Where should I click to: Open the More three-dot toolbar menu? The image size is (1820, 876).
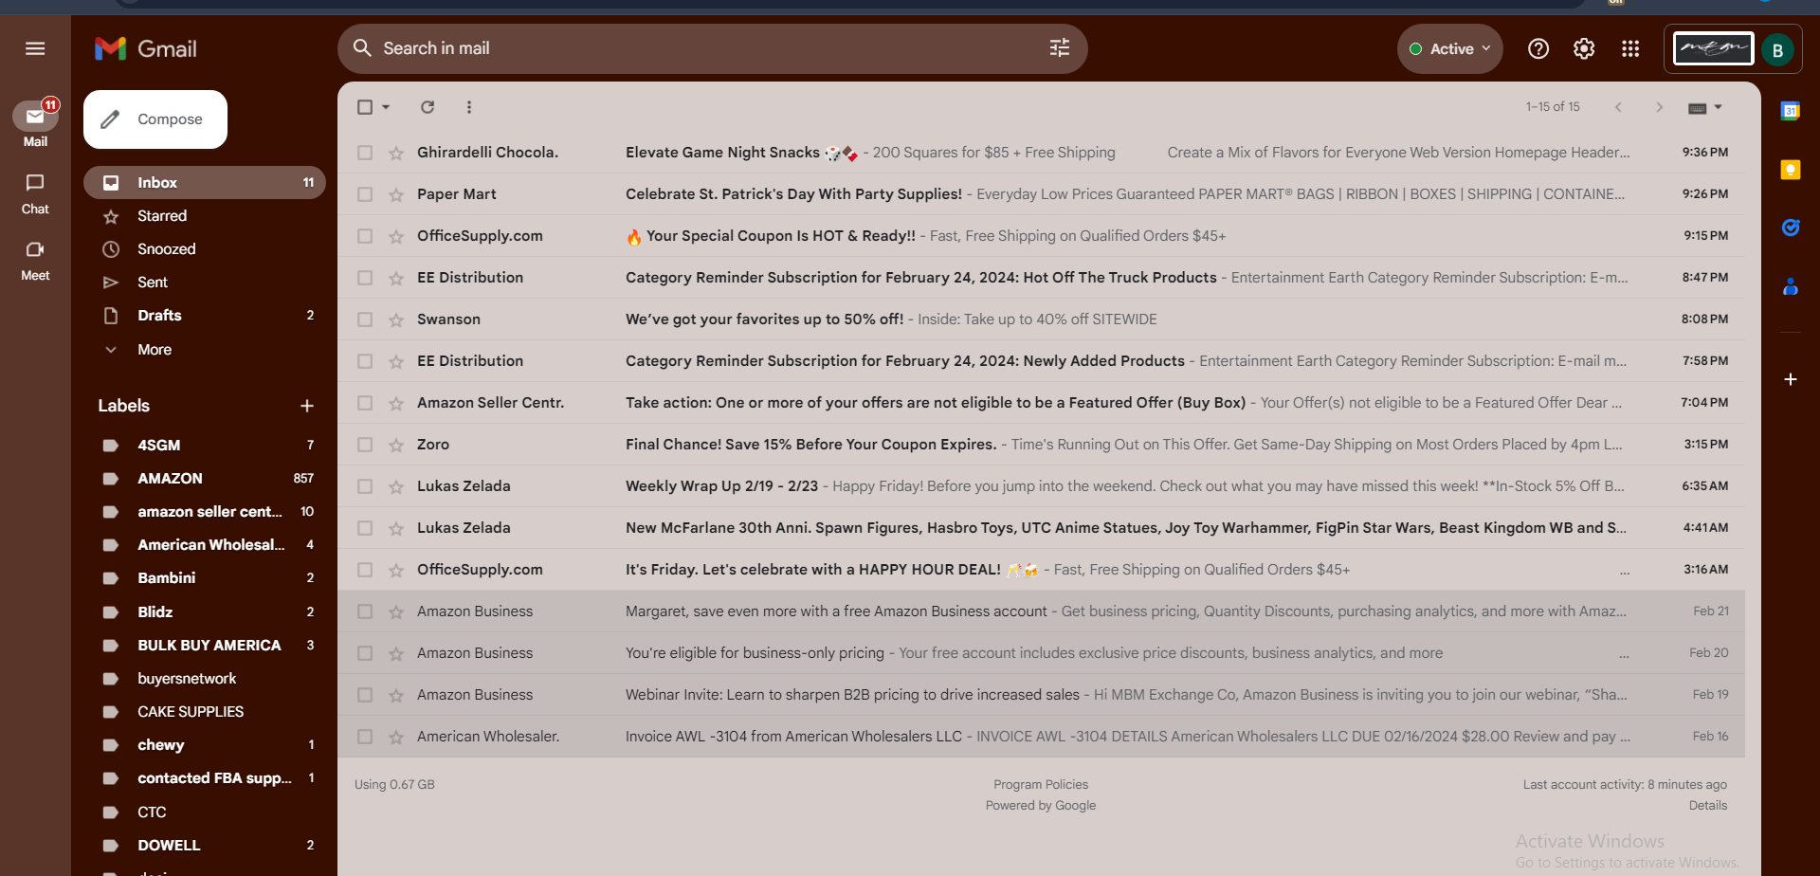pos(469,107)
